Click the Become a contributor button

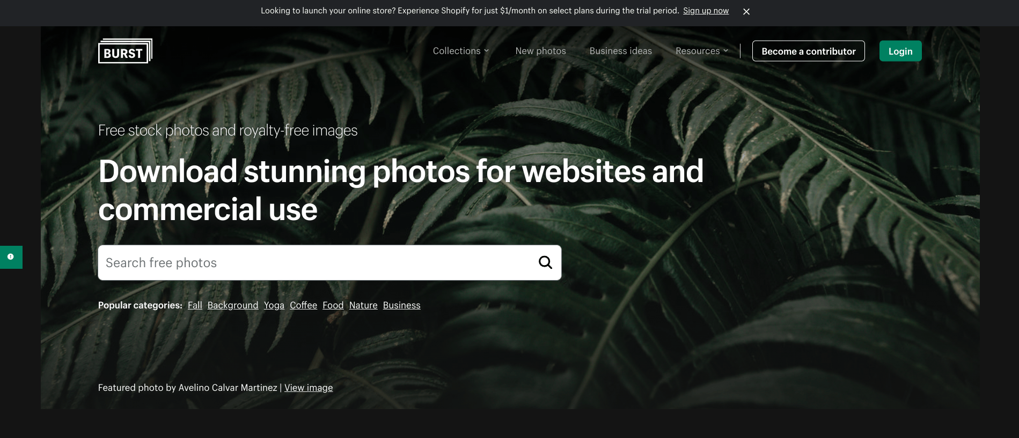(x=808, y=51)
